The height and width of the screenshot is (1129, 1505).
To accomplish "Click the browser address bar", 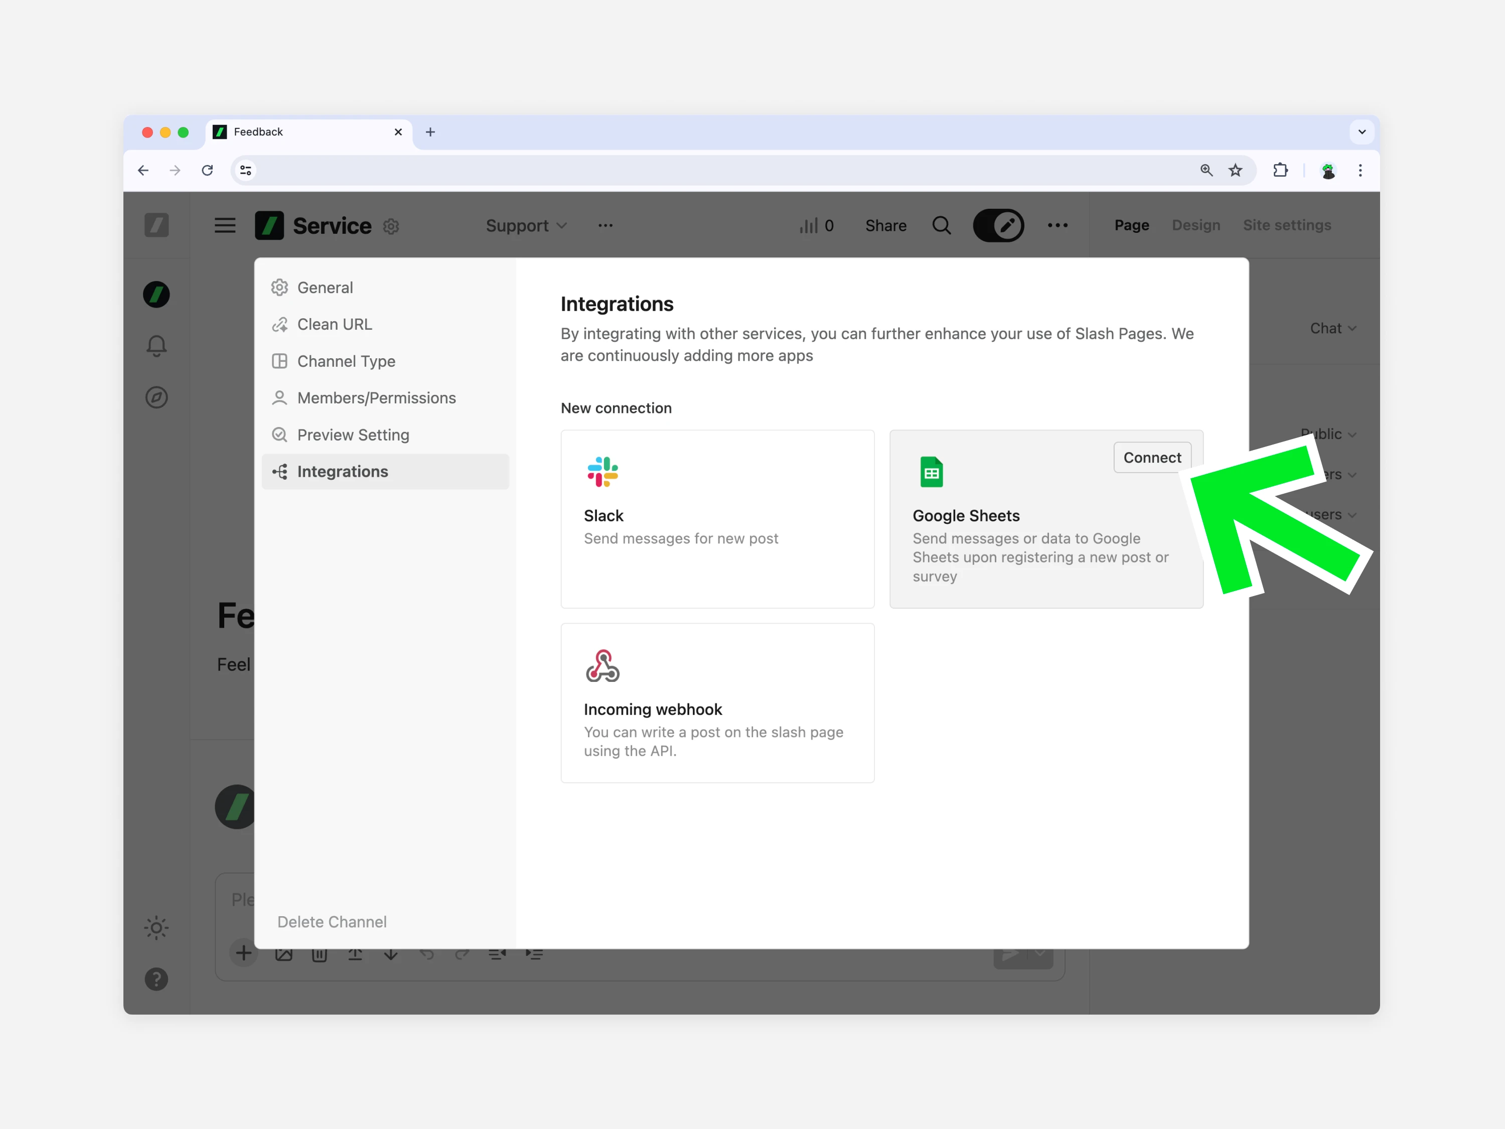I will tap(743, 170).
